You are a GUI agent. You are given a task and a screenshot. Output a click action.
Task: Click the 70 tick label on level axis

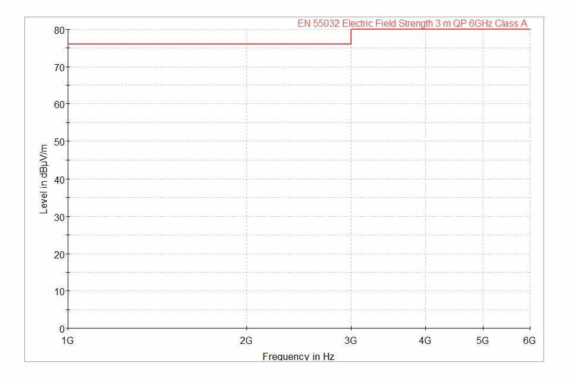(58, 67)
